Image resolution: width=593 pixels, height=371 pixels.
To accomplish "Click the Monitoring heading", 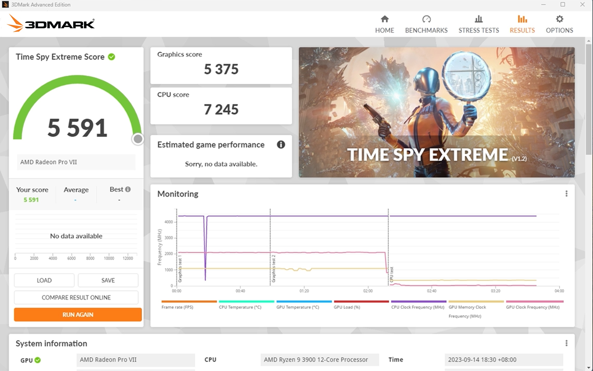I will click(x=178, y=194).
